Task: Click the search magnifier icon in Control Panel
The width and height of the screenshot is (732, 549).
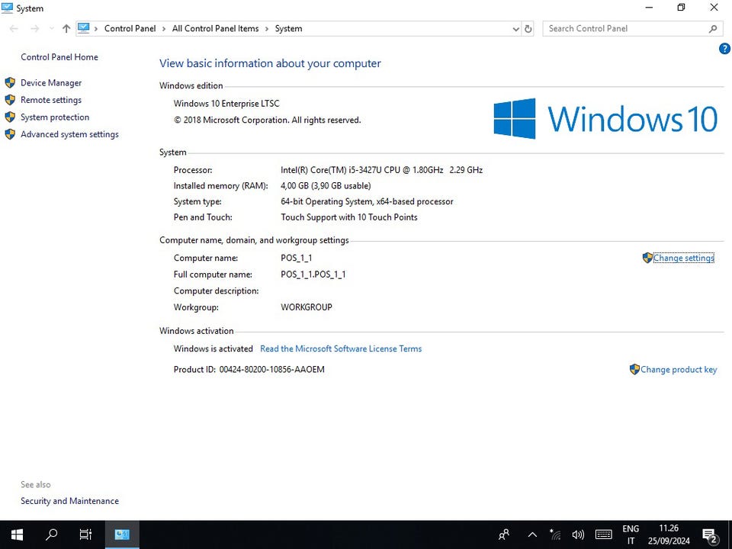Action: [713, 29]
